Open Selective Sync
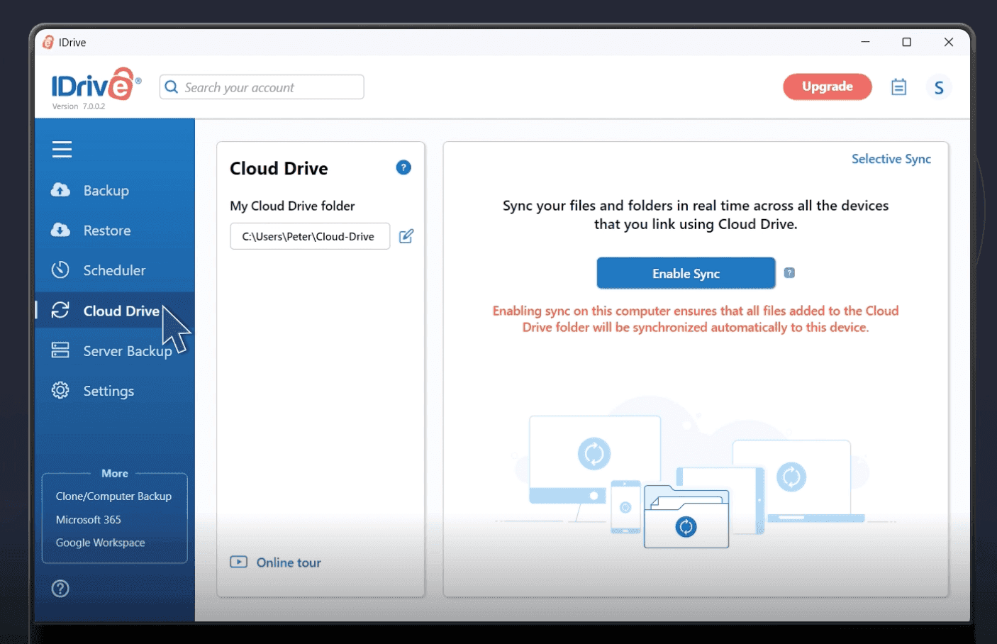 click(x=891, y=159)
